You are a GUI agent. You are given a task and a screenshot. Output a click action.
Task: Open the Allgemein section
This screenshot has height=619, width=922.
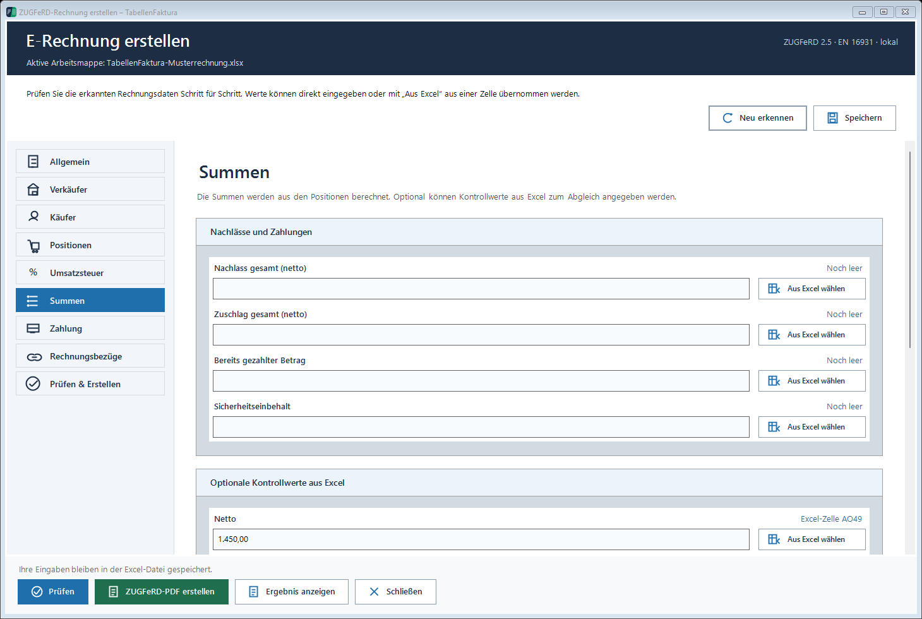90,161
